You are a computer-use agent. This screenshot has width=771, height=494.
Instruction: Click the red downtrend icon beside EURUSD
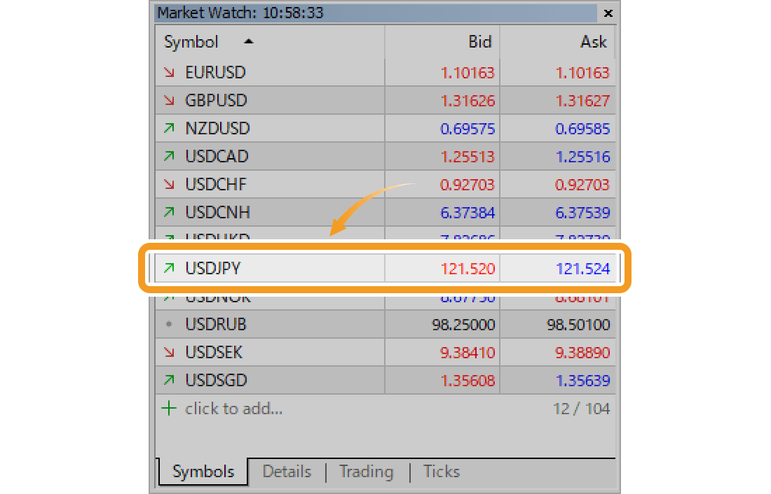coord(170,72)
